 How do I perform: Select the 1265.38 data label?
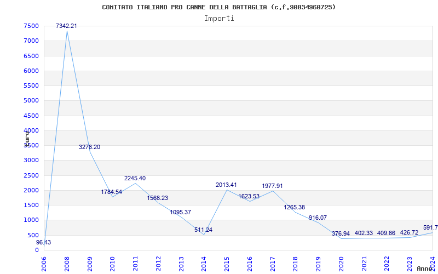295,208
